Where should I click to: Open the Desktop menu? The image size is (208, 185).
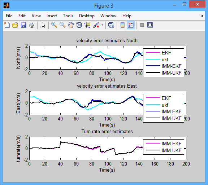(x=87, y=16)
